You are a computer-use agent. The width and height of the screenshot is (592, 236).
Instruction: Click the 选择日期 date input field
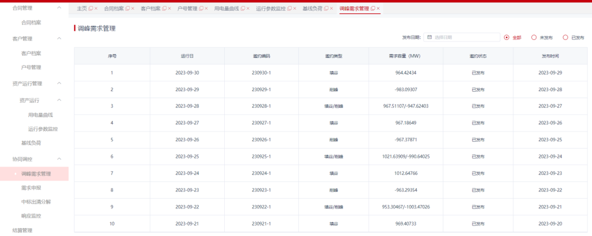pos(461,37)
